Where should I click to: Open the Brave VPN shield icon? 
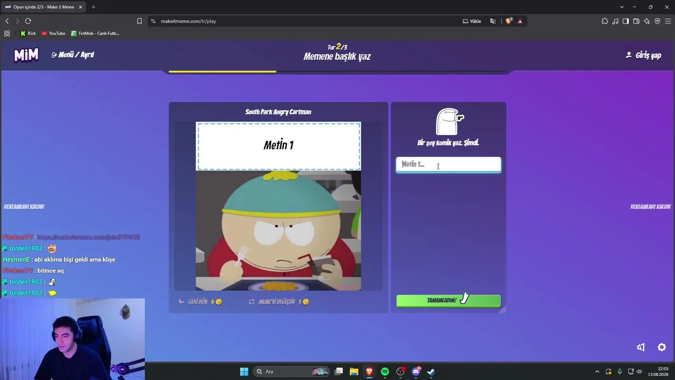click(x=657, y=21)
